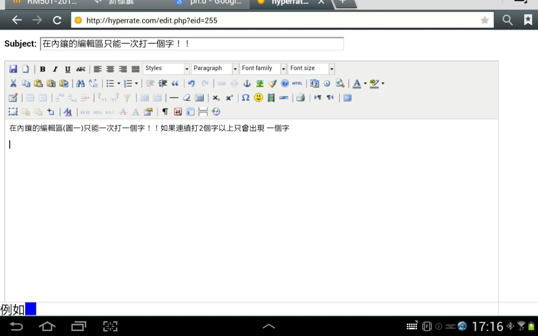Open the text color picker
The height and width of the screenshot is (336, 538).
[357, 84]
